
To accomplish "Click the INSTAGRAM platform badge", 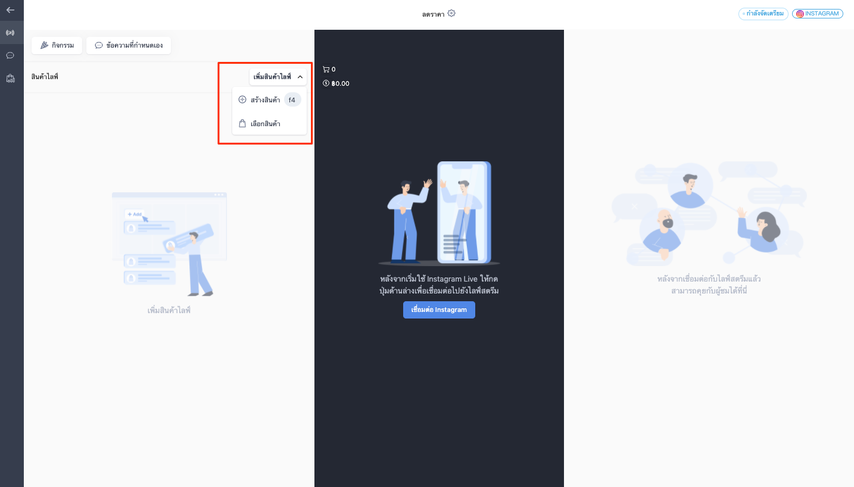I will click(x=817, y=14).
